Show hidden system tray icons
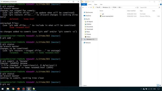The height and width of the screenshot is (91, 162). (x=141, y=89)
